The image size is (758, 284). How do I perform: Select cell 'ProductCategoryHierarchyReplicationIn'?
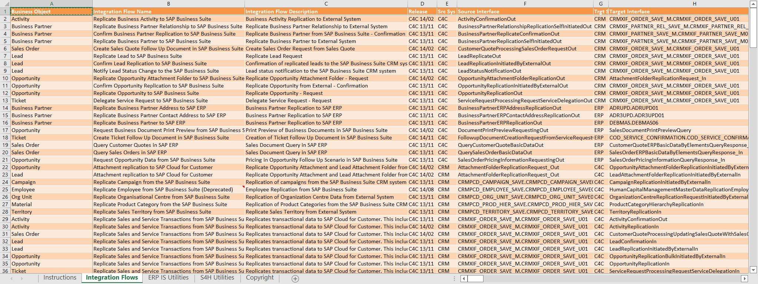678,204
